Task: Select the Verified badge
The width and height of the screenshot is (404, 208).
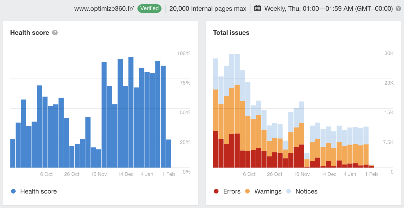Action: 149,8
